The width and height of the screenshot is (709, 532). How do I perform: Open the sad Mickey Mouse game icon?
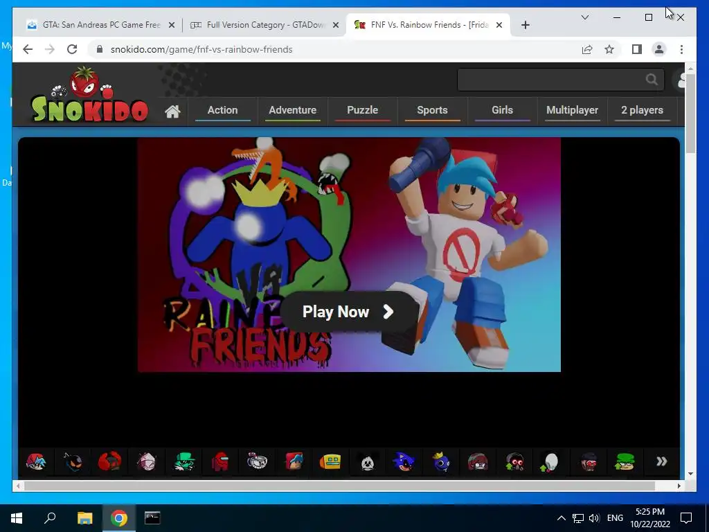pos(367,461)
